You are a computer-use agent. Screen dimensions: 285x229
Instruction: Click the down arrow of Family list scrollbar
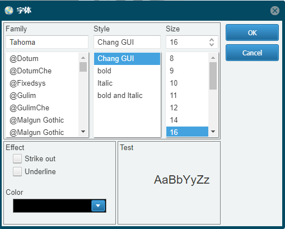pyautogui.click(x=83, y=132)
